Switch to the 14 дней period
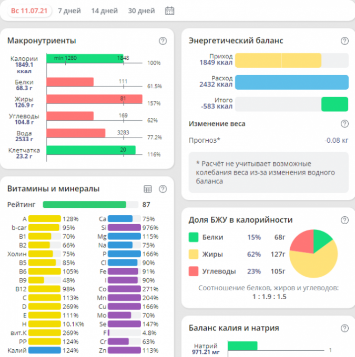Viewport: 355px width, 357px height. click(104, 10)
